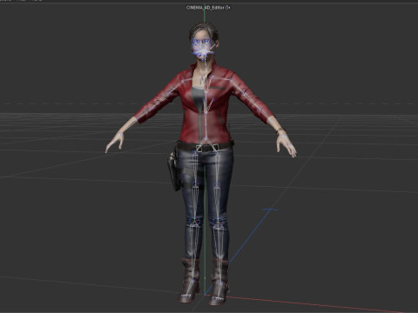Click the CINEMA_4D_Editor viewport label
Viewport: 418px width, 313px height.
click(x=205, y=8)
